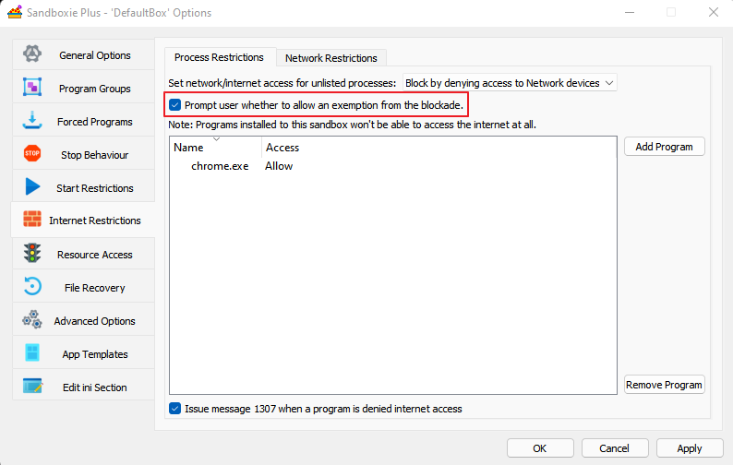Toggle the Issue message 1307 checkbox
Screen dimensions: 733x465
(x=175, y=409)
